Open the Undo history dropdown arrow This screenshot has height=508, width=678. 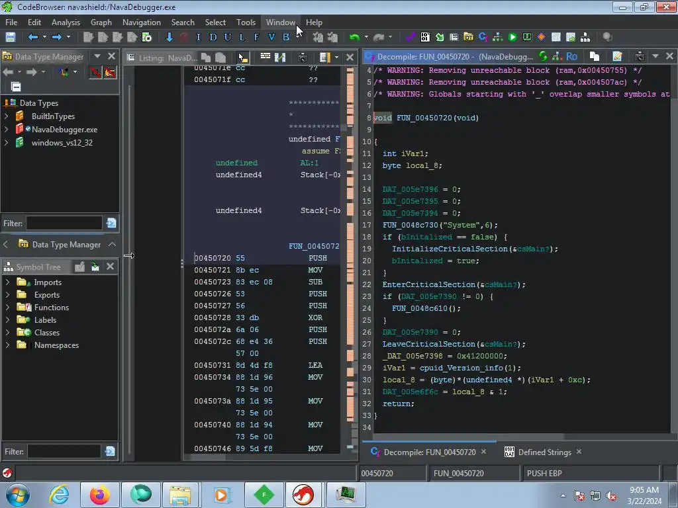tap(366, 37)
